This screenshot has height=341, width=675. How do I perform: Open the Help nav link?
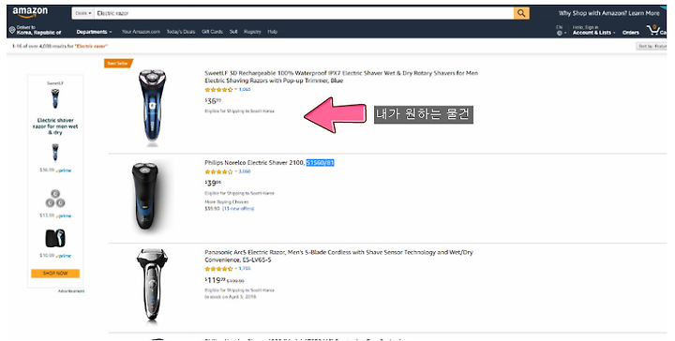click(x=273, y=32)
